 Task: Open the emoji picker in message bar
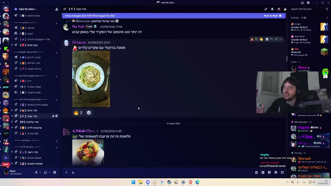pyautogui.click(x=276, y=173)
